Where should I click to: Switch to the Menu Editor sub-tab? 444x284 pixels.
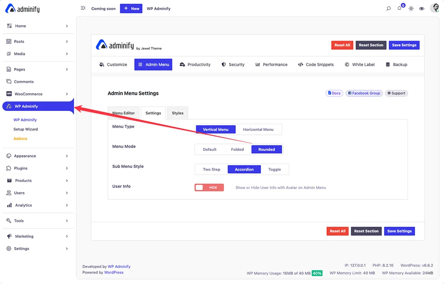click(123, 113)
